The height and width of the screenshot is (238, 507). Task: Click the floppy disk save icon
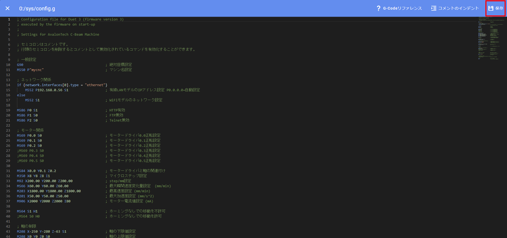[491, 8]
